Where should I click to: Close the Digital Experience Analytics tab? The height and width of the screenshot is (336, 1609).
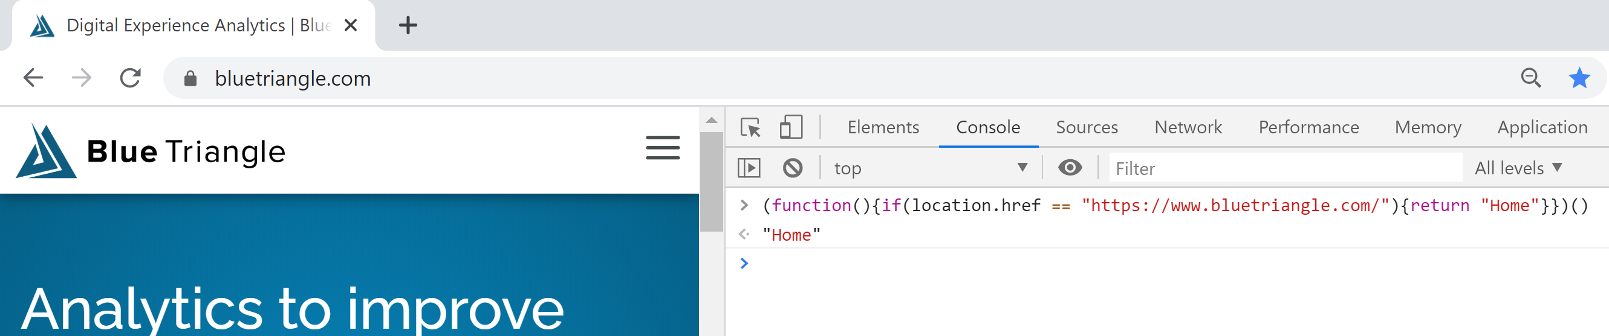click(351, 25)
